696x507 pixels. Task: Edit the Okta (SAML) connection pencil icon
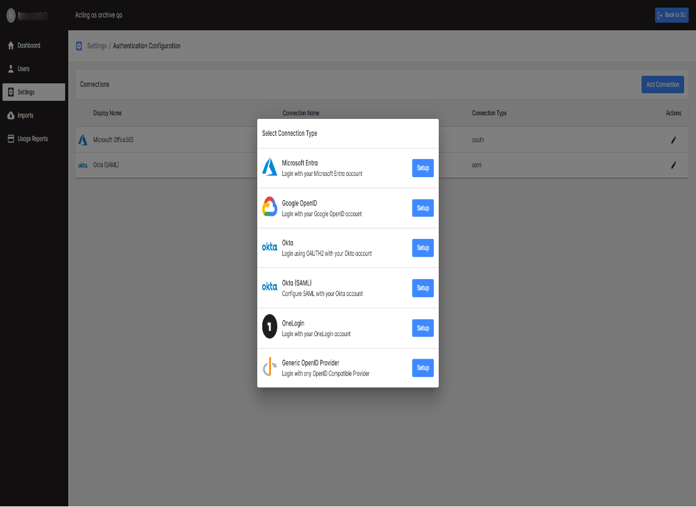pos(673,165)
